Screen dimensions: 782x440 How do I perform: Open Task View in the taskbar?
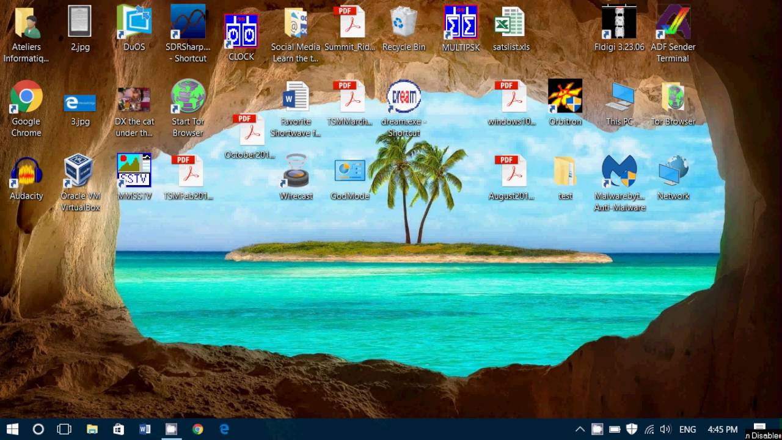point(64,429)
